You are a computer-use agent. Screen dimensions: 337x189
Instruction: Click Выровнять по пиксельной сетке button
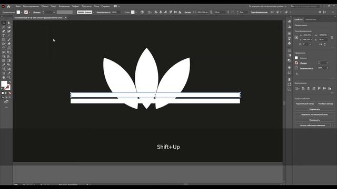[315, 114]
